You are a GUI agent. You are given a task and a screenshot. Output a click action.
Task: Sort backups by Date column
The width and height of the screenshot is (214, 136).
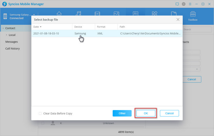click(37, 27)
